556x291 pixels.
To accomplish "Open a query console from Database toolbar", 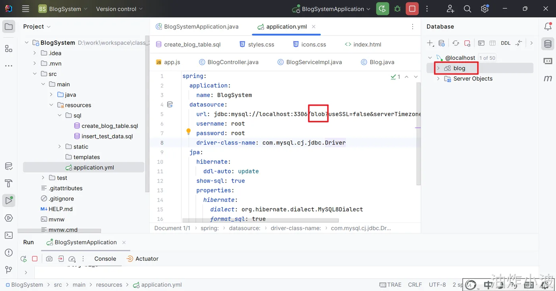I will (481, 43).
